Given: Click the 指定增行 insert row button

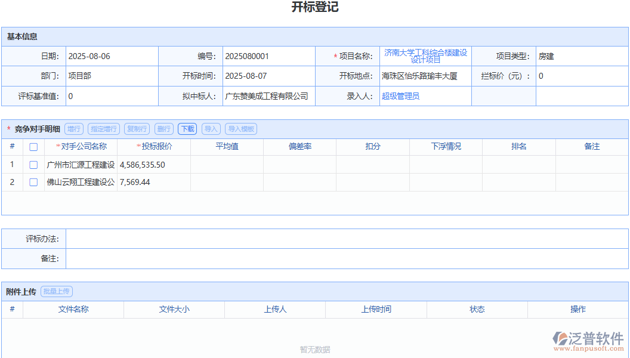Looking at the screenshot, I should coord(104,128).
